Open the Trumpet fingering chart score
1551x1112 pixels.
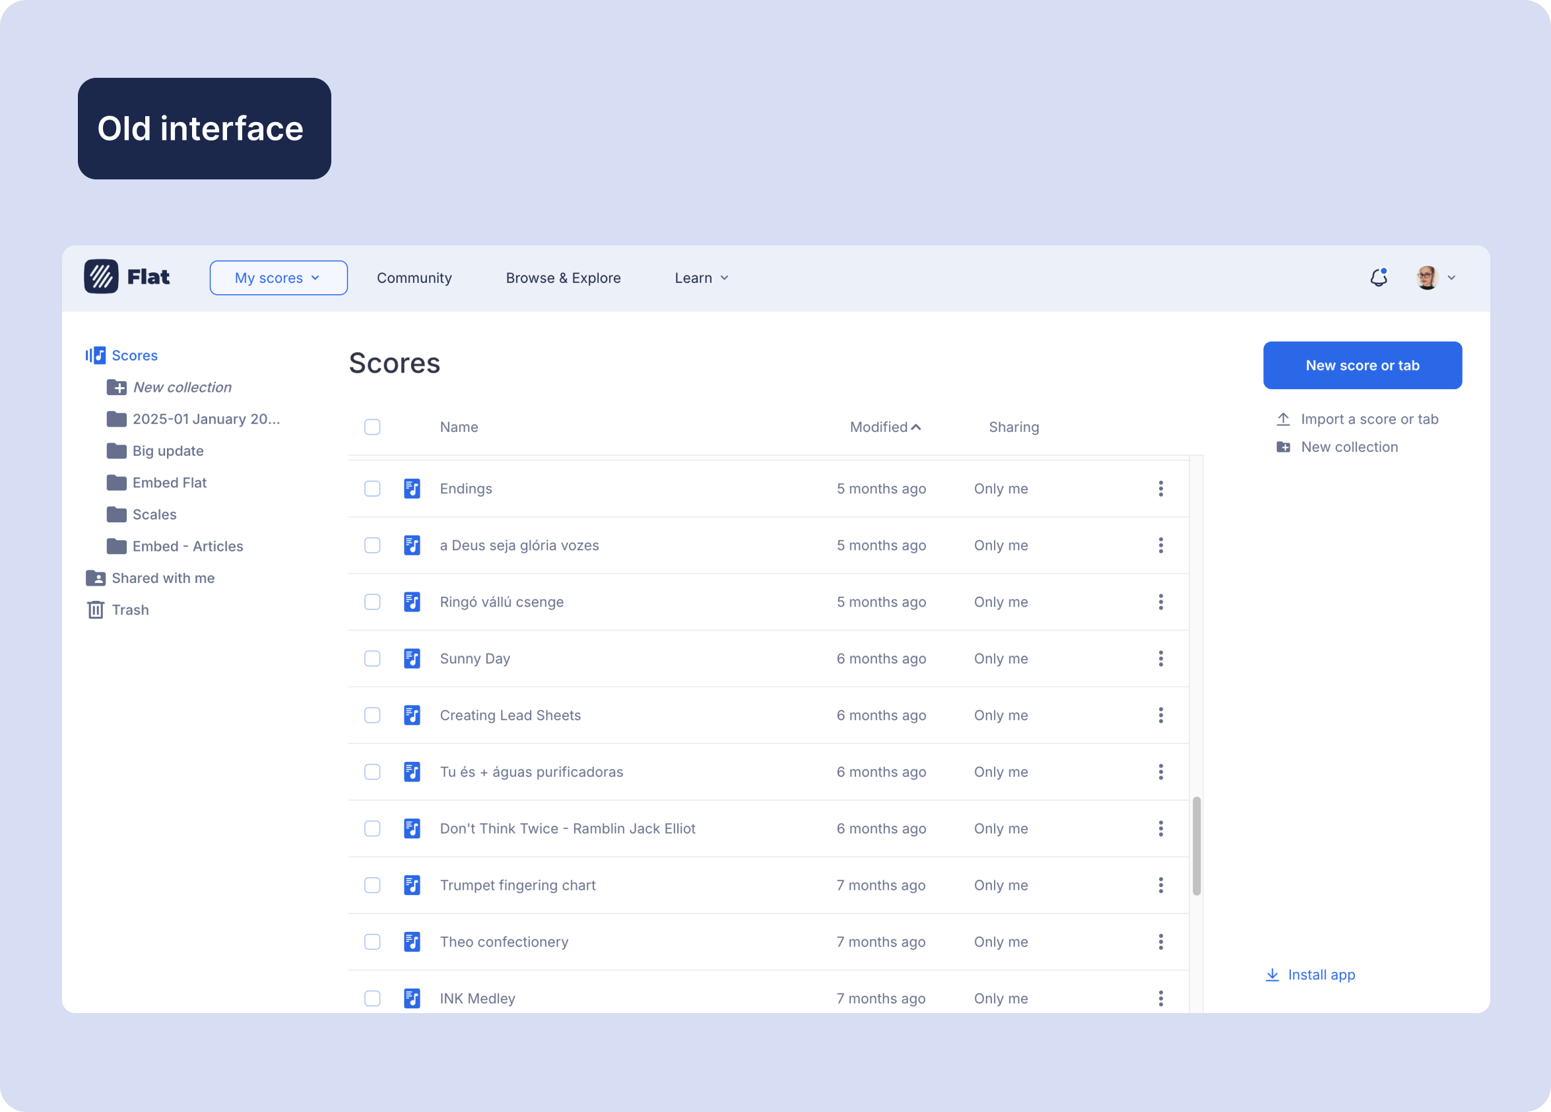[x=517, y=886]
